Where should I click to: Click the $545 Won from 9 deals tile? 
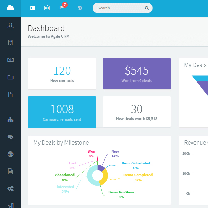[x=137, y=73]
